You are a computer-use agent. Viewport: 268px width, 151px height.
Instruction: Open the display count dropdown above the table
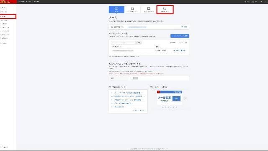[x=182, y=43]
